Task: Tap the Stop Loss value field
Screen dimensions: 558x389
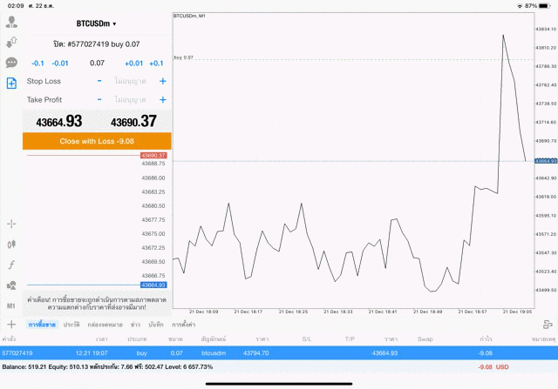Action: 130,81
